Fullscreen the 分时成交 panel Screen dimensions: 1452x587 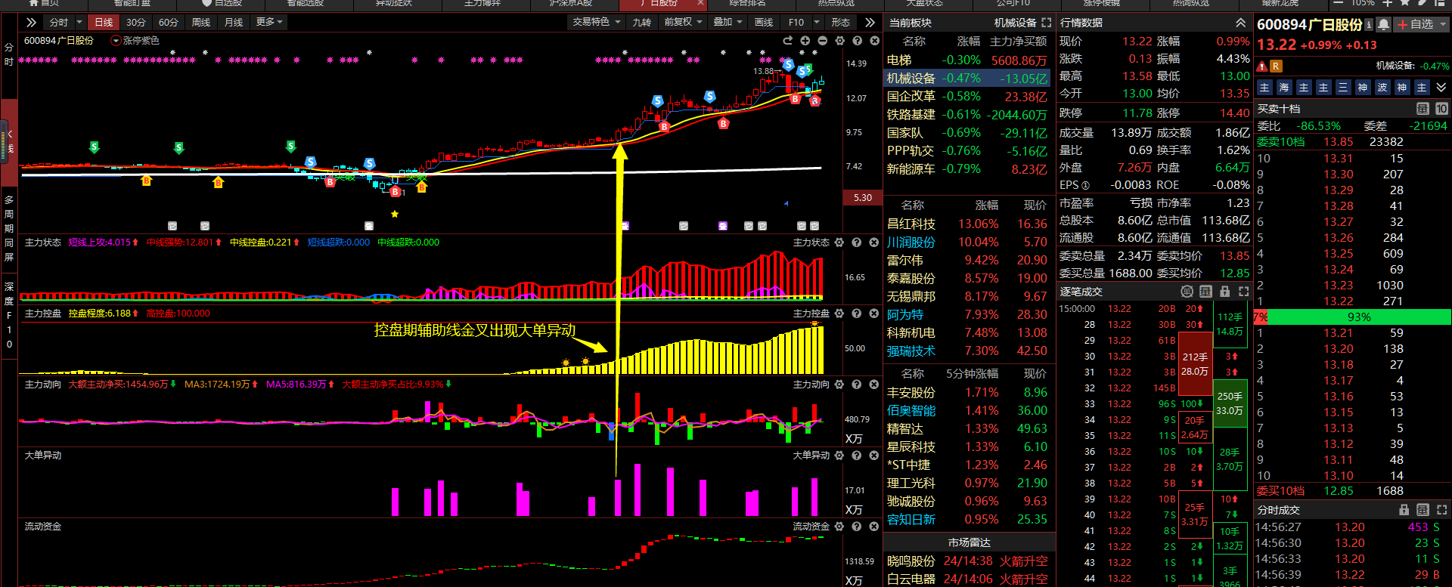tap(1441, 510)
